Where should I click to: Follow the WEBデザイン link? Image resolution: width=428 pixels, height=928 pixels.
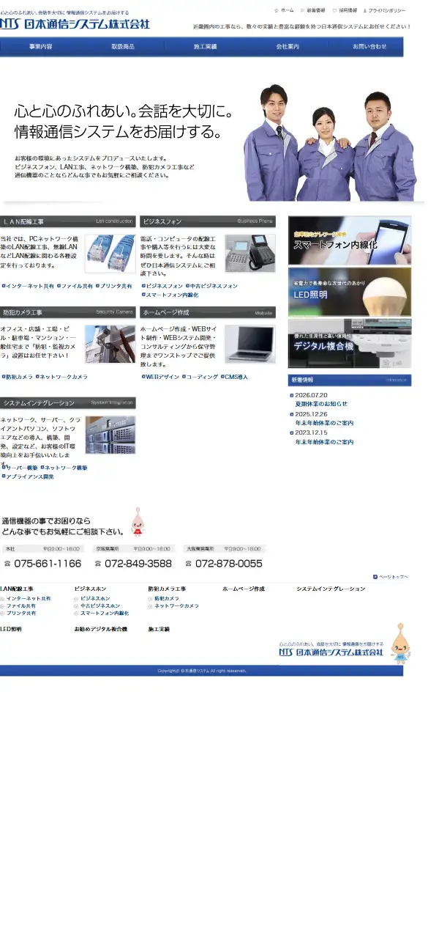pyautogui.click(x=160, y=377)
